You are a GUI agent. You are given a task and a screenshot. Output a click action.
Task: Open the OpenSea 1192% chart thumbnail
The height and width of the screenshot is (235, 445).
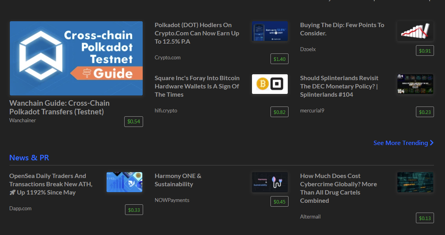(x=124, y=182)
